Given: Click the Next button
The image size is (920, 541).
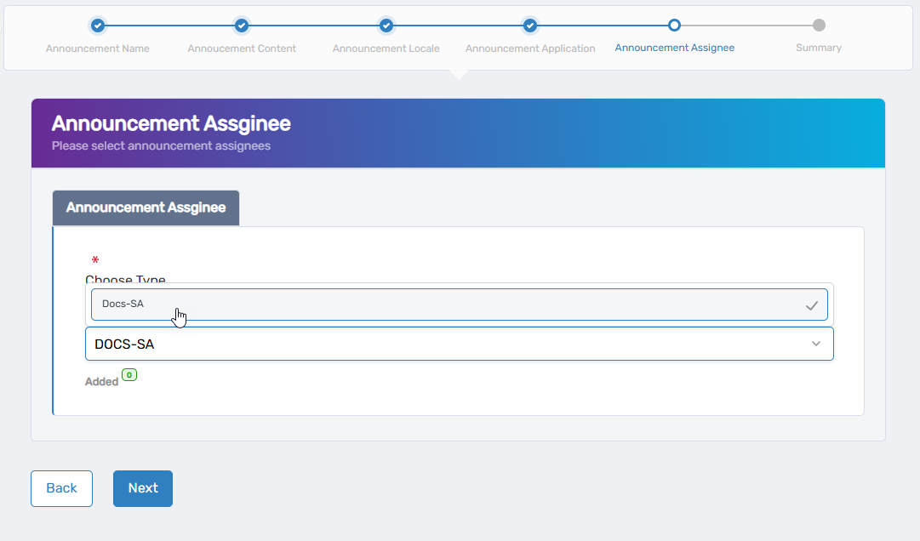Looking at the screenshot, I should (142, 488).
